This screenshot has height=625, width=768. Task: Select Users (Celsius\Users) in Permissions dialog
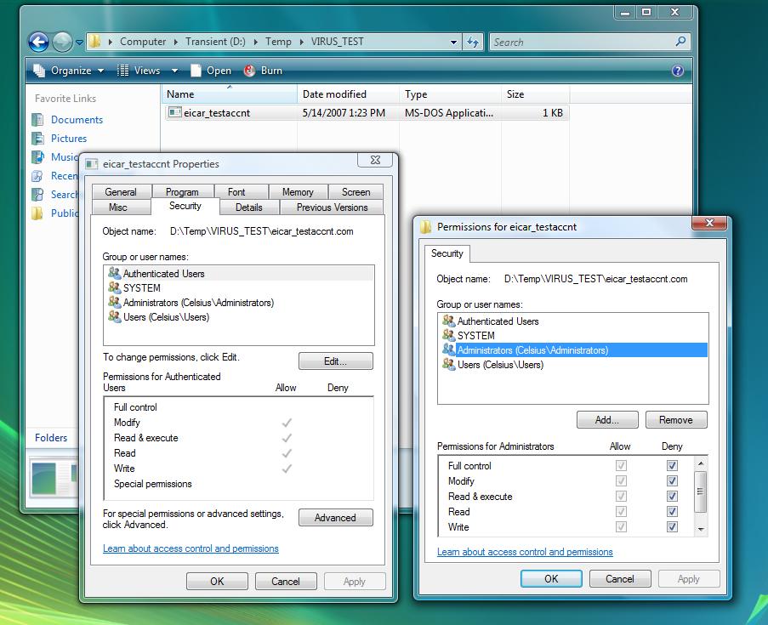[x=500, y=365]
